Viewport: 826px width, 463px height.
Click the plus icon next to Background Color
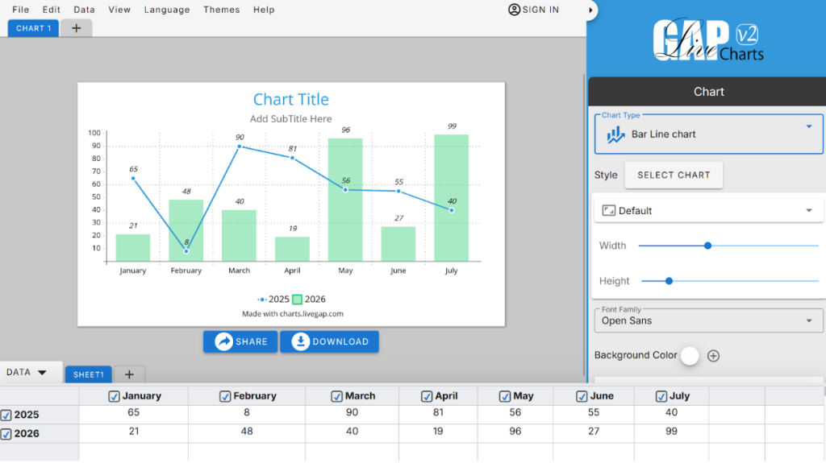coord(713,356)
